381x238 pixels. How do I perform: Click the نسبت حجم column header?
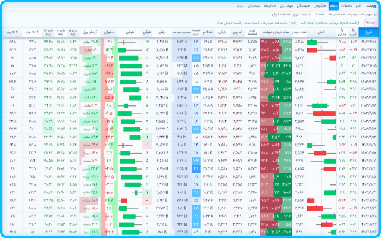(196, 32)
